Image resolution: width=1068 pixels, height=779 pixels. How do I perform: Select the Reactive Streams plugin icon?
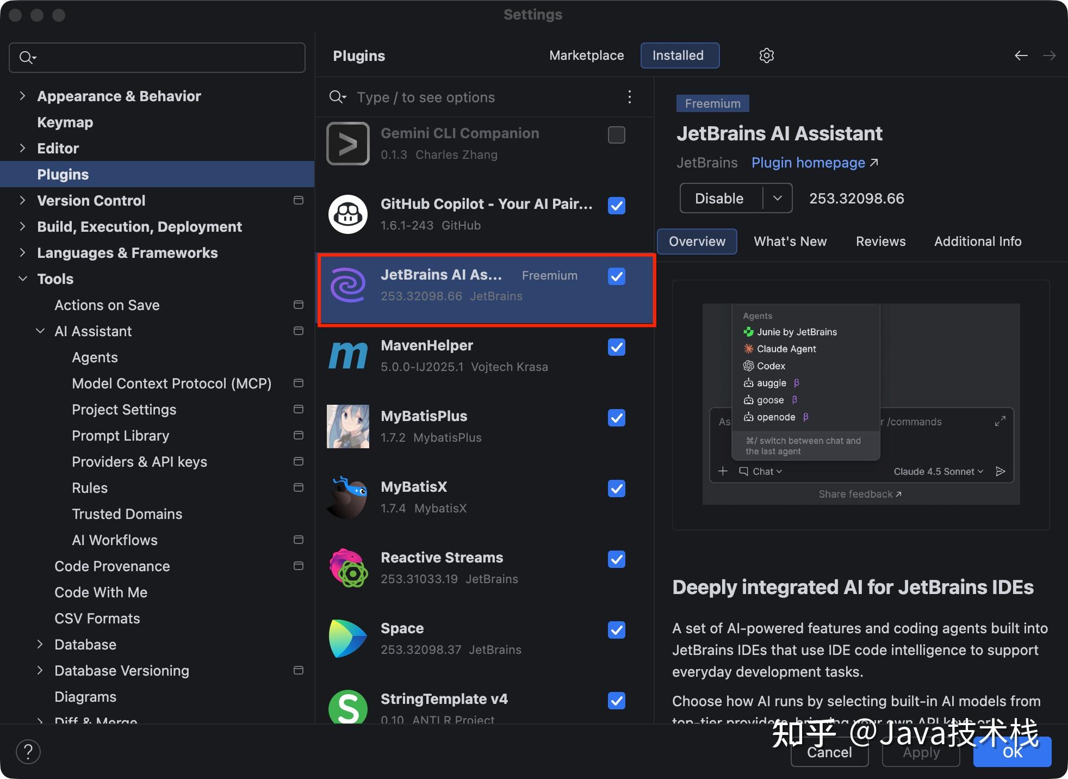(348, 568)
